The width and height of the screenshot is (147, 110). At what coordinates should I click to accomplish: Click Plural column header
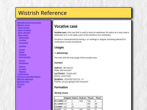[98, 98]
